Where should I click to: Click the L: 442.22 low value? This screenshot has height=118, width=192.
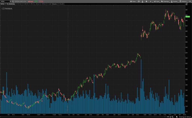(37, 4)
